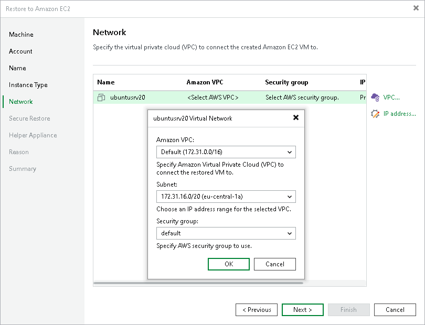Go to the Machine wizard step
The width and height of the screenshot is (425, 325).
click(21, 35)
